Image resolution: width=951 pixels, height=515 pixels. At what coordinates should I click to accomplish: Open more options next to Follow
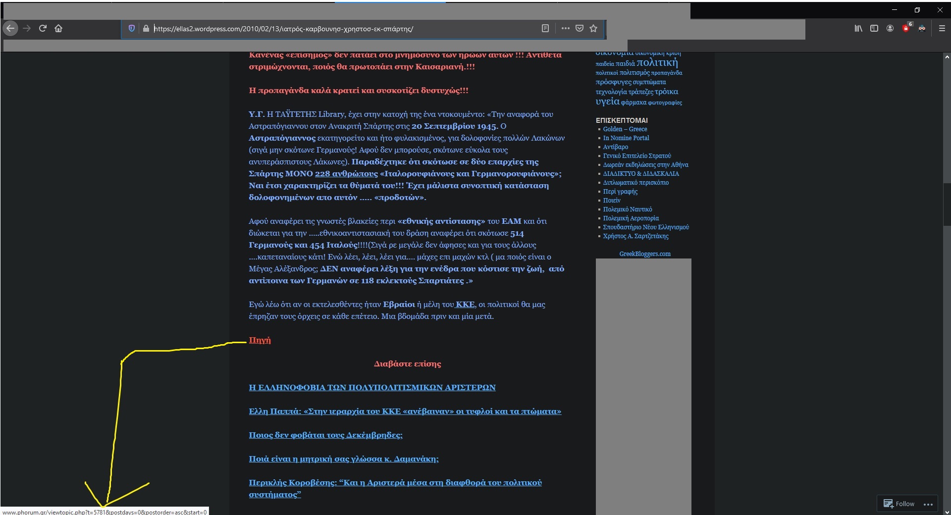pos(928,504)
